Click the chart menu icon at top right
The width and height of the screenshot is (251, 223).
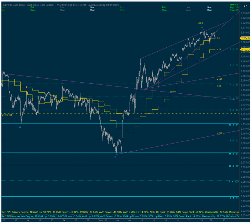pos(245,6)
